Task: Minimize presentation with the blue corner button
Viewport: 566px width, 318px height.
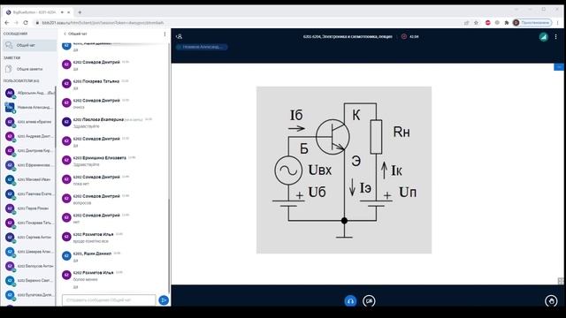Action: pos(559,67)
